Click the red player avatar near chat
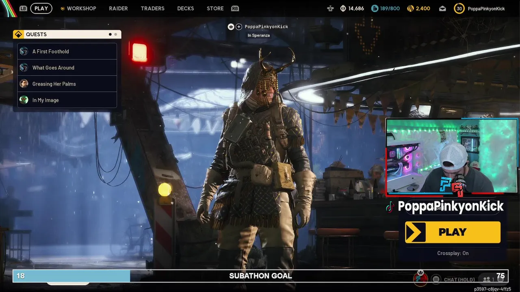The width and height of the screenshot is (520, 292). tap(420, 279)
